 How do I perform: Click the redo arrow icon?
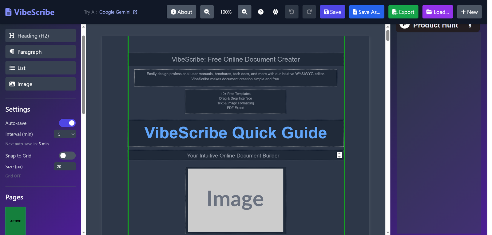(309, 12)
